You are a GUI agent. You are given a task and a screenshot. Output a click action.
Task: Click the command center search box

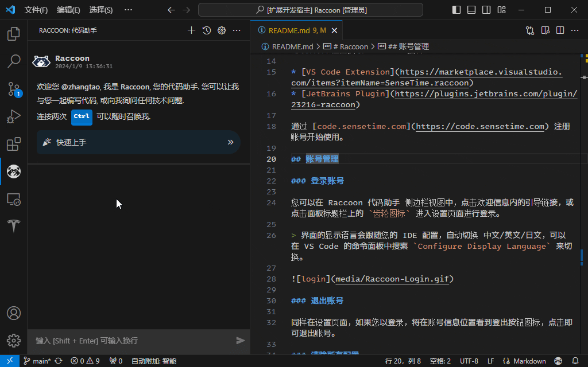point(311,10)
